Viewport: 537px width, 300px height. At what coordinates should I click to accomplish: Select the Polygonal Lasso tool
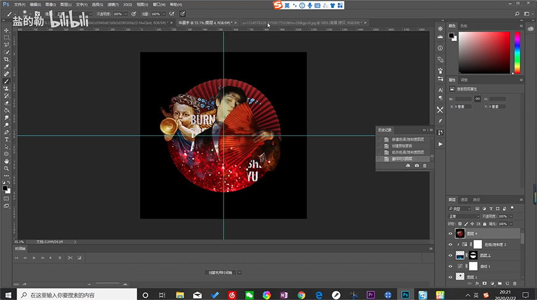6,44
